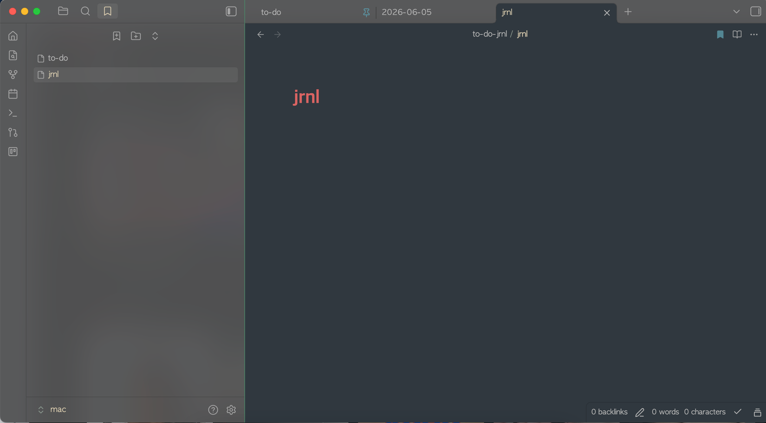Open the help icon
Viewport: 766px width, 423px height.
[213, 410]
